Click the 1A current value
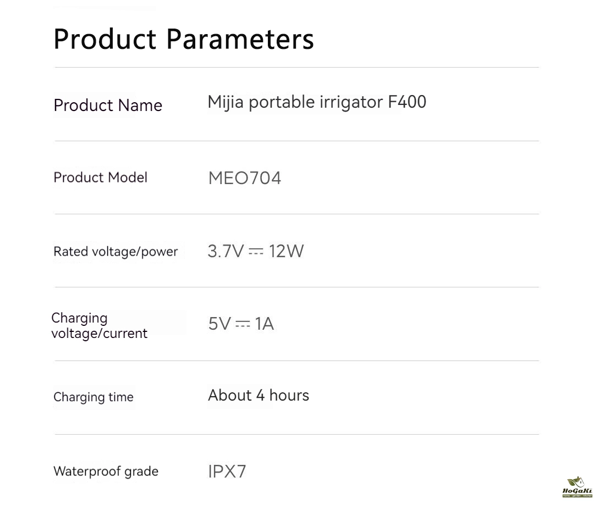The width and height of the screenshot is (594, 505). click(264, 324)
